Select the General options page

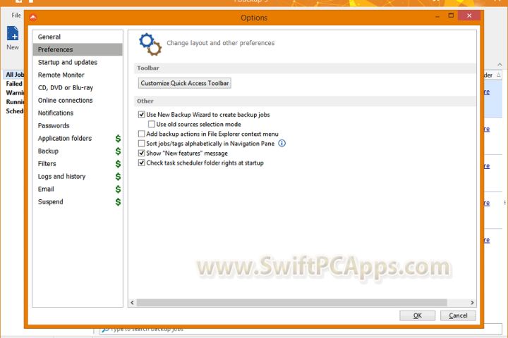coord(78,37)
